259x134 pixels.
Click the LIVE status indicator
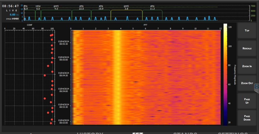pos(10,10)
